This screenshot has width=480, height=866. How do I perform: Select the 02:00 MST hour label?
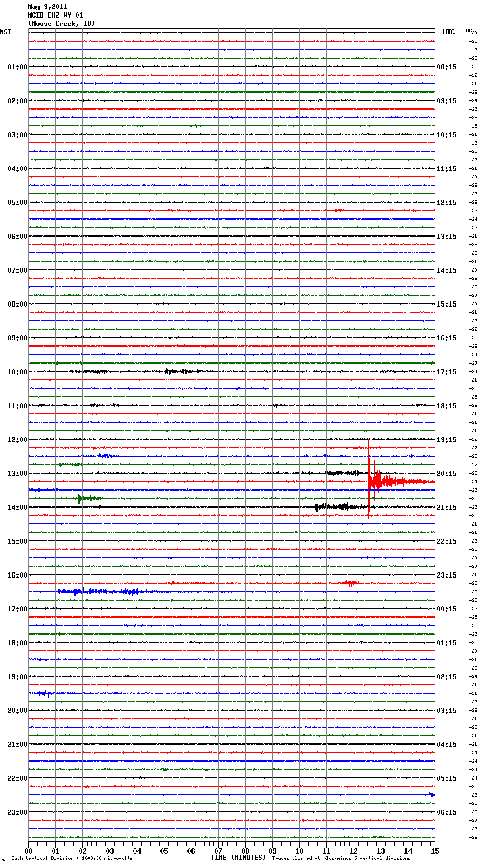(x=18, y=100)
